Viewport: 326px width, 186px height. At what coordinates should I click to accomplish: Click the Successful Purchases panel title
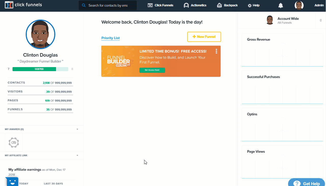263,77
